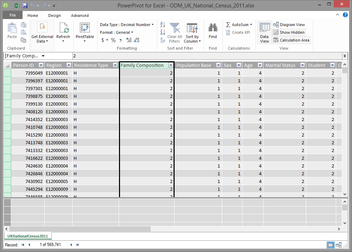The height and width of the screenshot is (252, 352).
Task: Open Format General dropdown
Action: pyautogui.click(x=117, y=32)
